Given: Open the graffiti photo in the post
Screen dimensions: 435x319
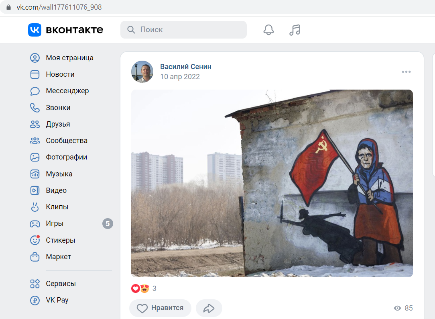Looking at the screenshot, I should [x=272, y=183].
